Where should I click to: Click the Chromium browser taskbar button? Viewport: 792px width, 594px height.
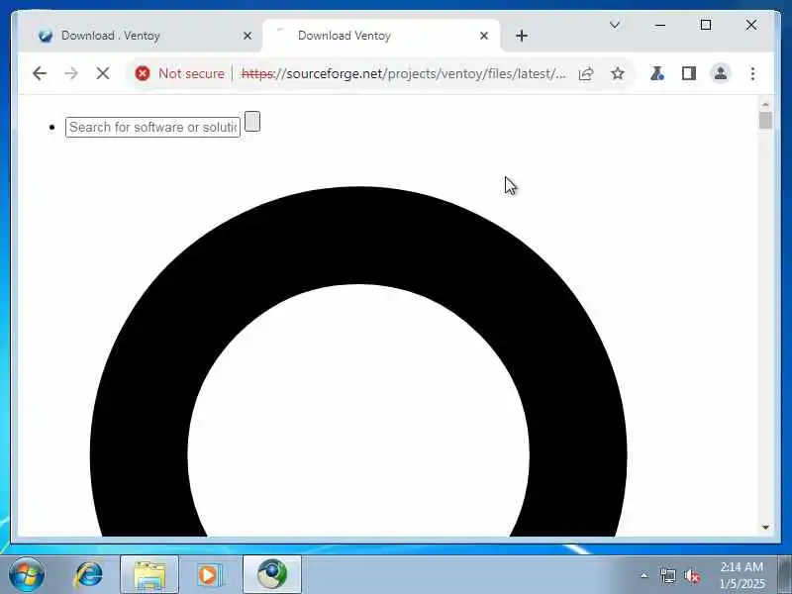click(272, 575)
